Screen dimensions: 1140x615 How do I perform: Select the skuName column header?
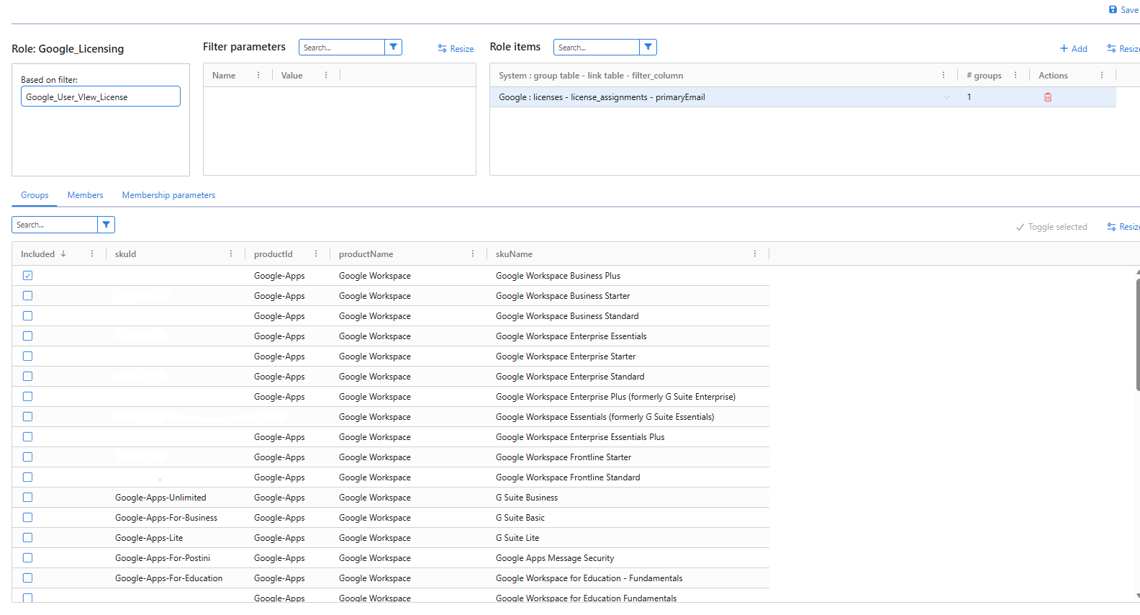tap(514, 254)
